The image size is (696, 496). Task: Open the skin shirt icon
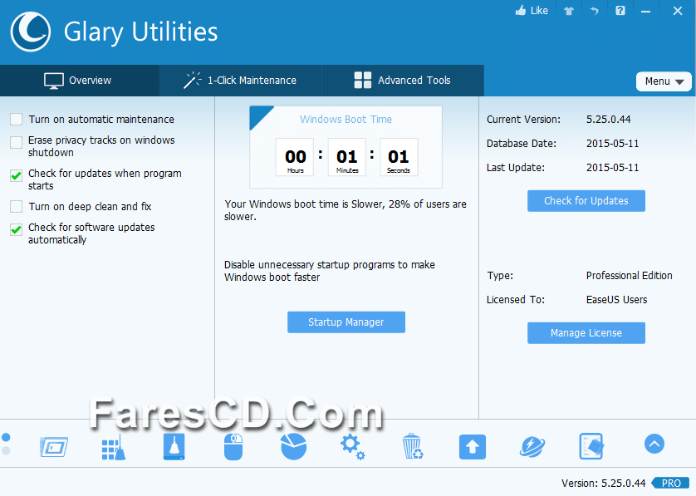click(569, 11)
